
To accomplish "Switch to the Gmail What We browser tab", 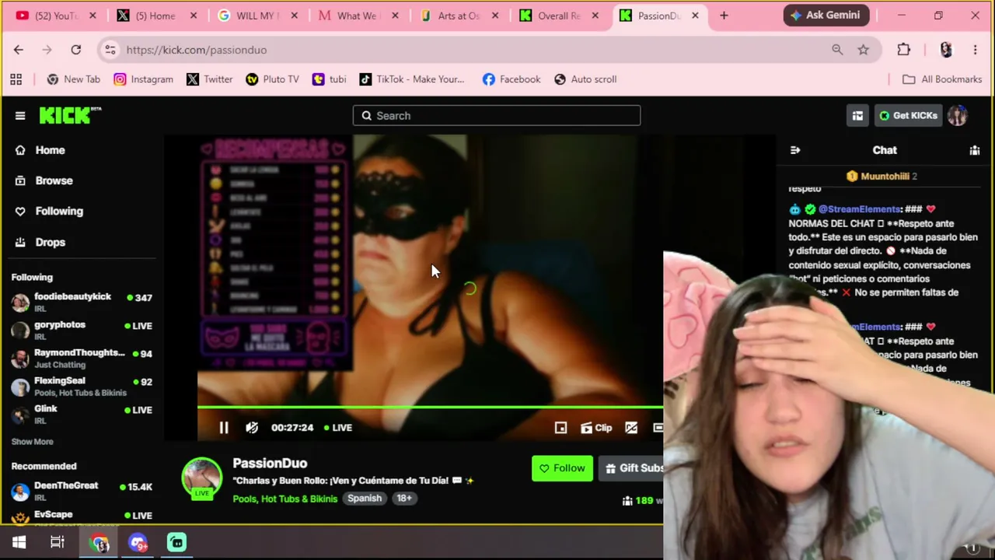I will point(356,16).
